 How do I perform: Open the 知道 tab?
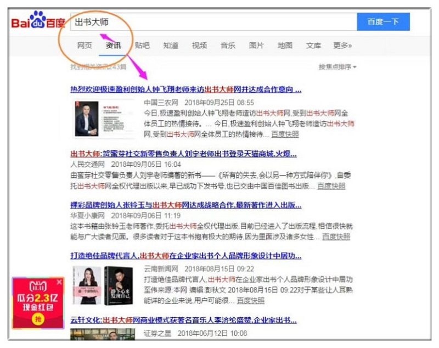pos(171,46)
